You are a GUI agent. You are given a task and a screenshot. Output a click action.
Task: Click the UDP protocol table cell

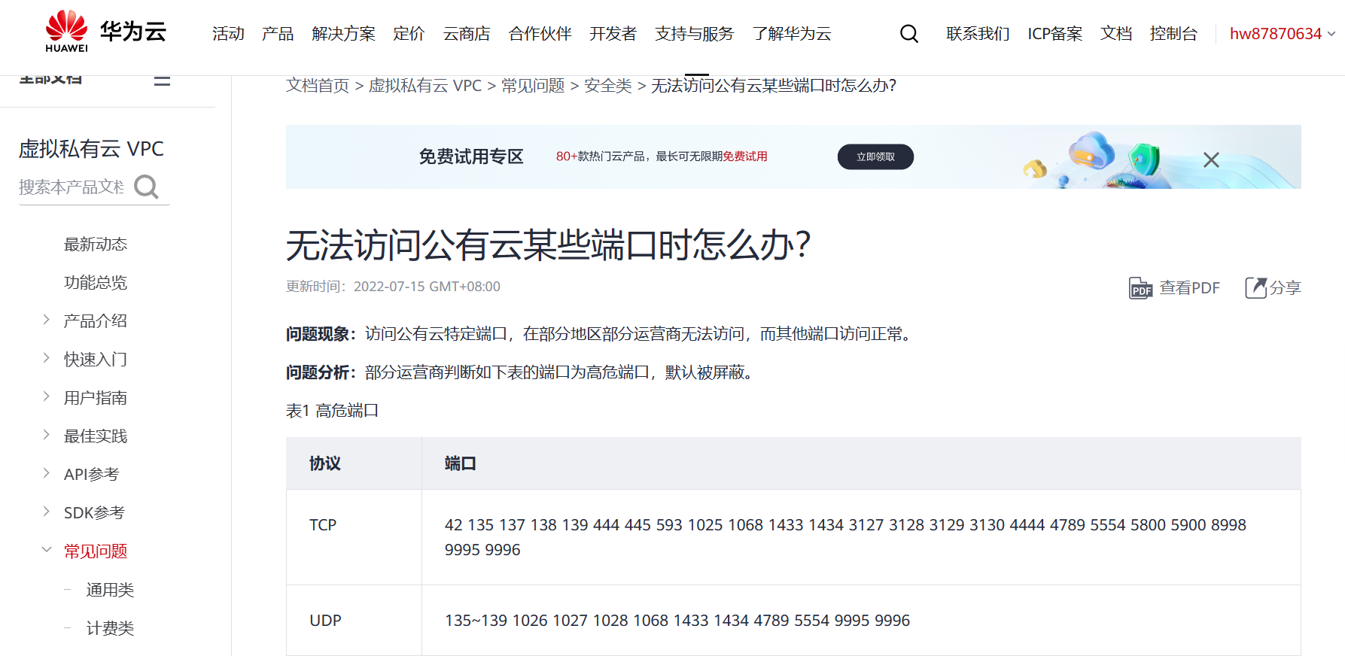[x=354, y=621]
